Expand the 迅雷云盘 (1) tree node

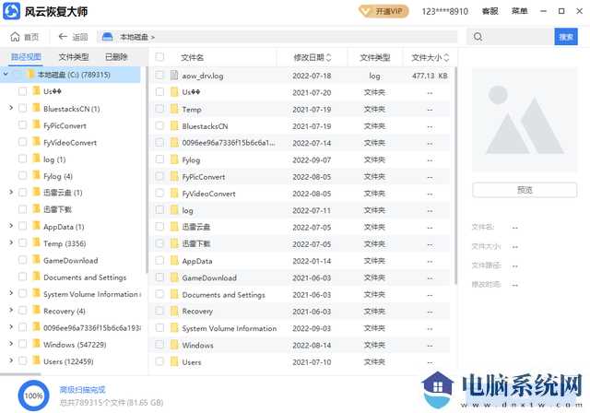click(11, 192)
